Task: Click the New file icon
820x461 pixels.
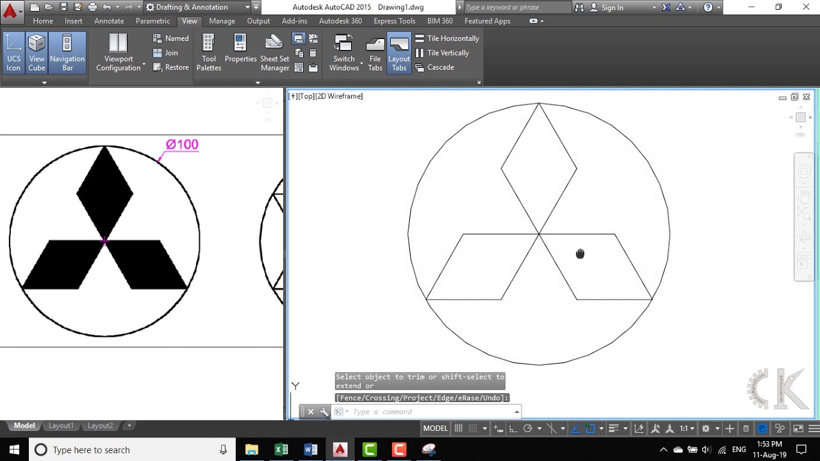Action: pyautogui.click(x=35, y=7)
